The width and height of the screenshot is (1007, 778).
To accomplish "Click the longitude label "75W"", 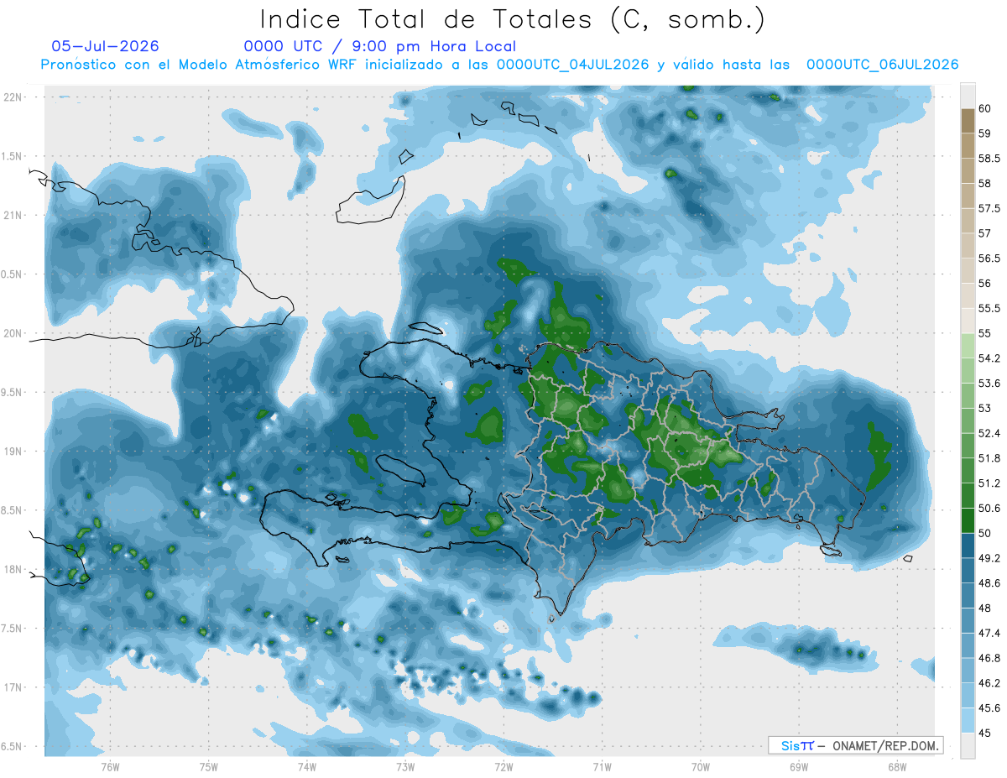I will click(x=209, y=767).
